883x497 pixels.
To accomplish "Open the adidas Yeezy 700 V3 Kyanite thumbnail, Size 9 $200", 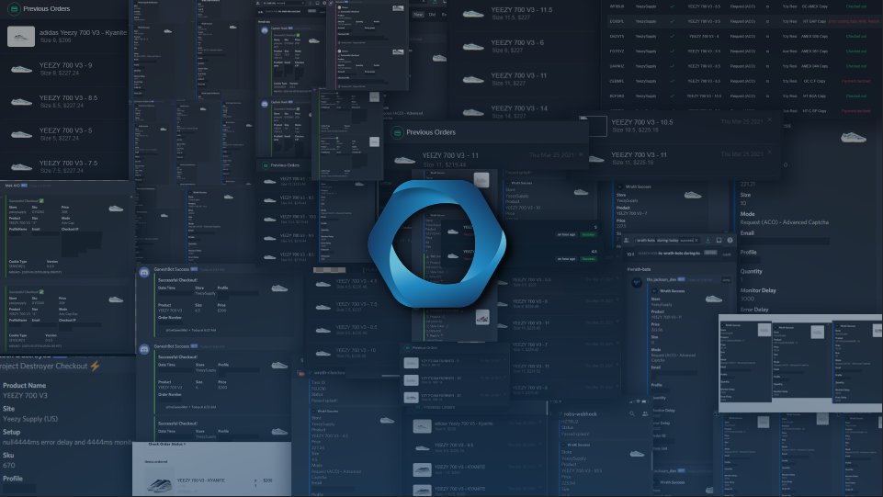I will click(21, 37).
